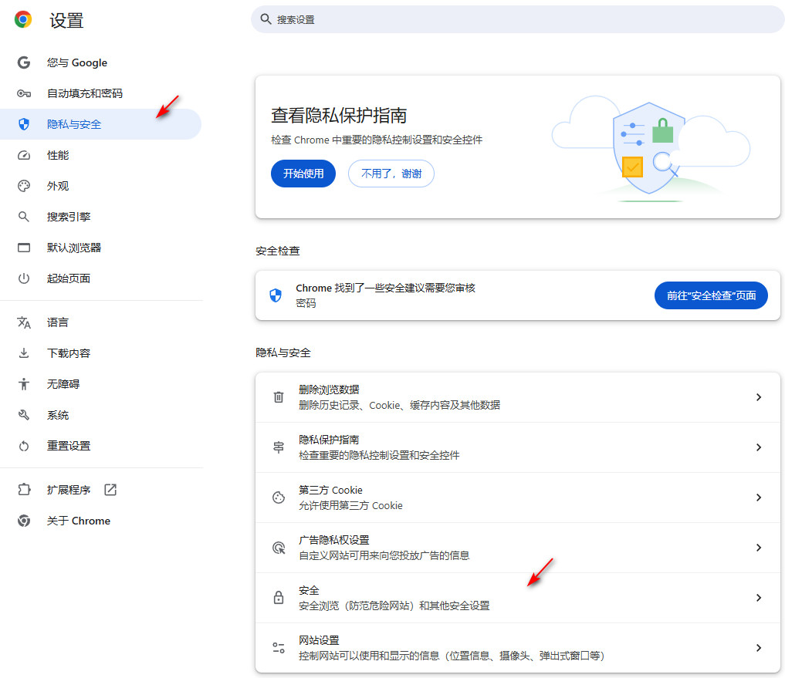Open the 自动填充和密码 section
Viewport: 785px width, 678px height.
(100, 93)
